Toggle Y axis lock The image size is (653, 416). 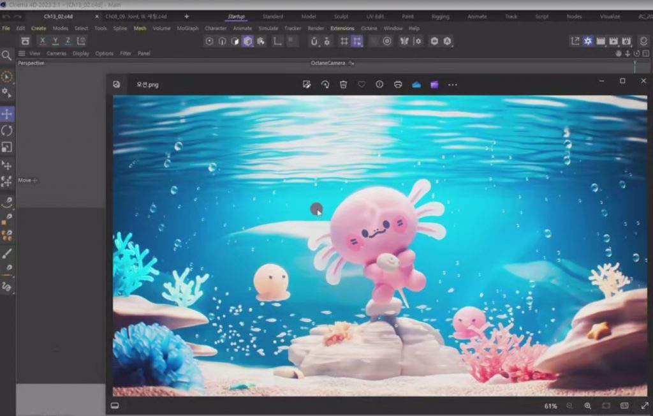click(55, 41)
